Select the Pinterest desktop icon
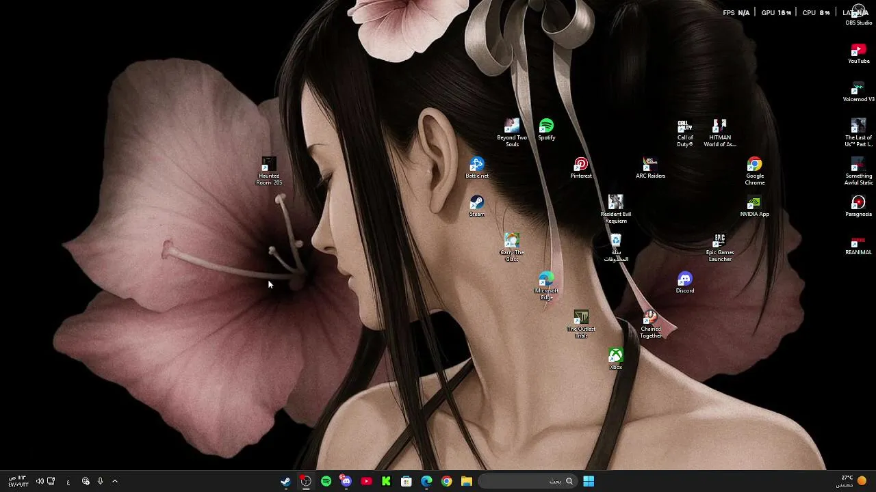The width and height of the screenshot is (876, 492). pyautogui.click(x=581, y=167)
